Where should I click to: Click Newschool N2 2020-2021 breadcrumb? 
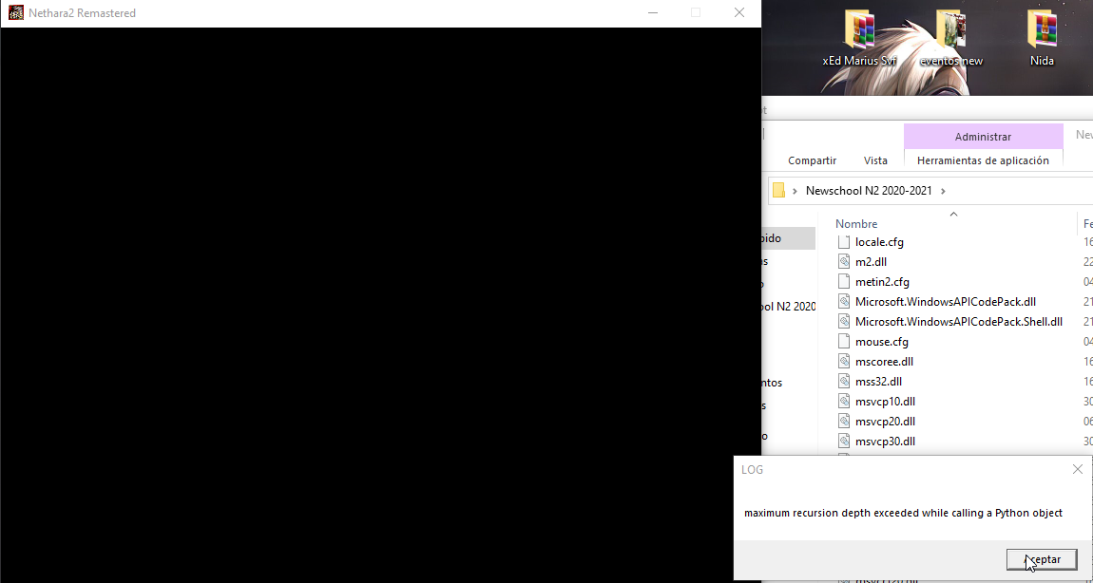coord(869,191)
